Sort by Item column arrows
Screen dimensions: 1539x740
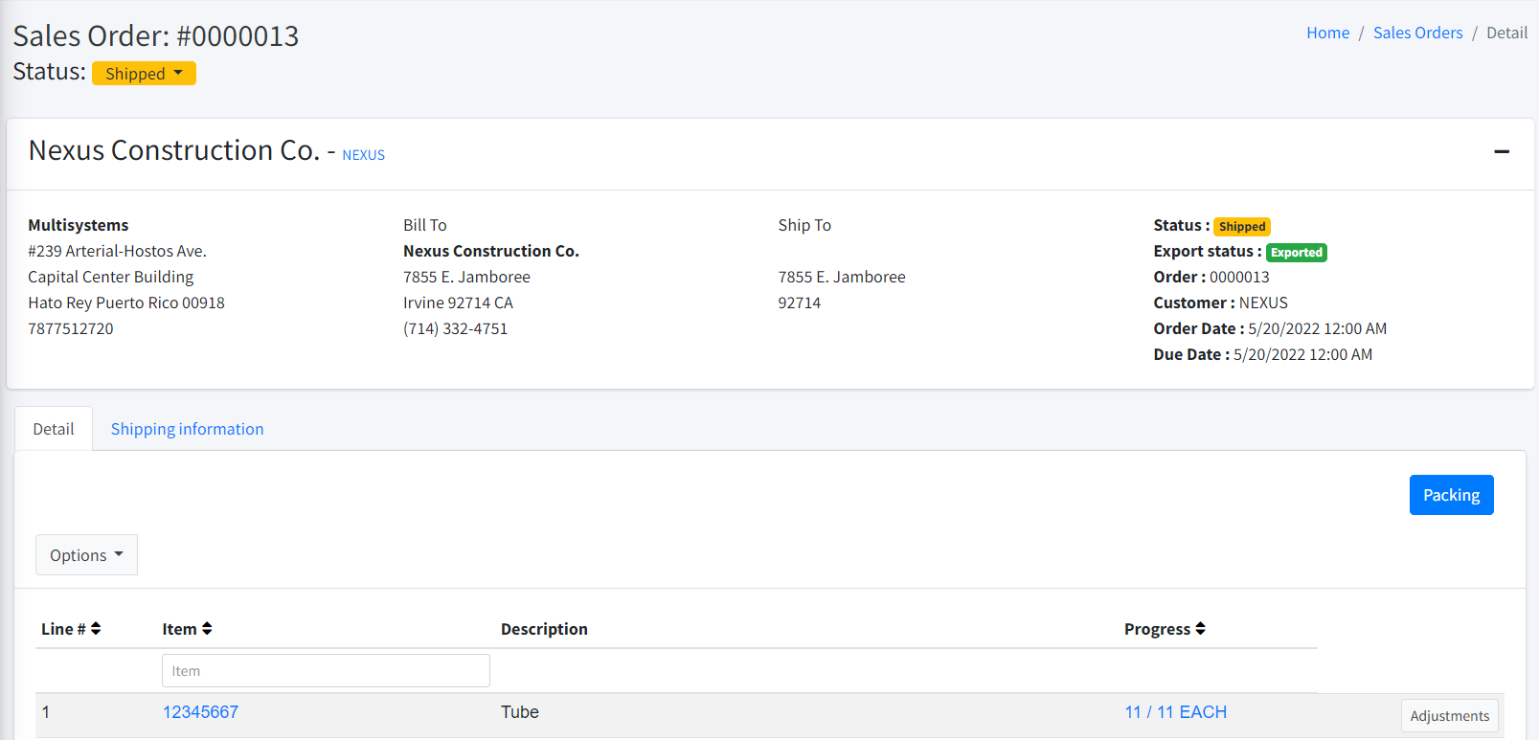(x=207, y=629)
